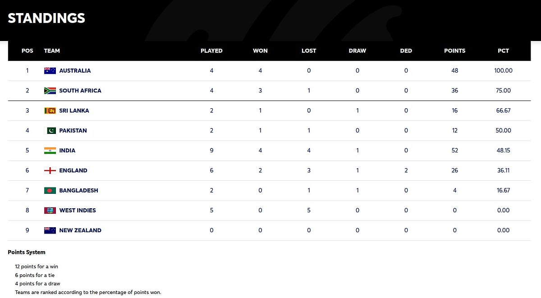541x298 pixels.
Task: Click the Australia flag icon
Action: pyautogui.click(x=50, y=71)
